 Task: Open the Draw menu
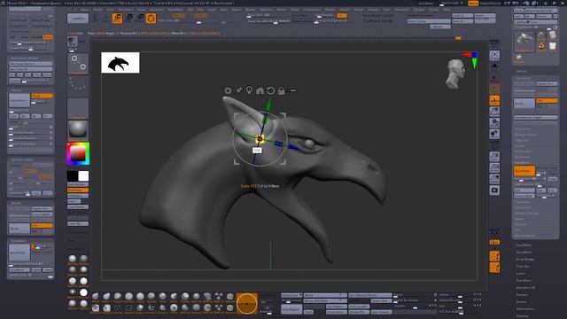[x=142, y=10]
